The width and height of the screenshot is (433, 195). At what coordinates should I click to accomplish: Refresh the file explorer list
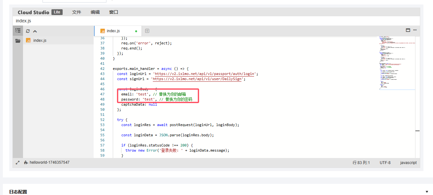tap(28, 31)
